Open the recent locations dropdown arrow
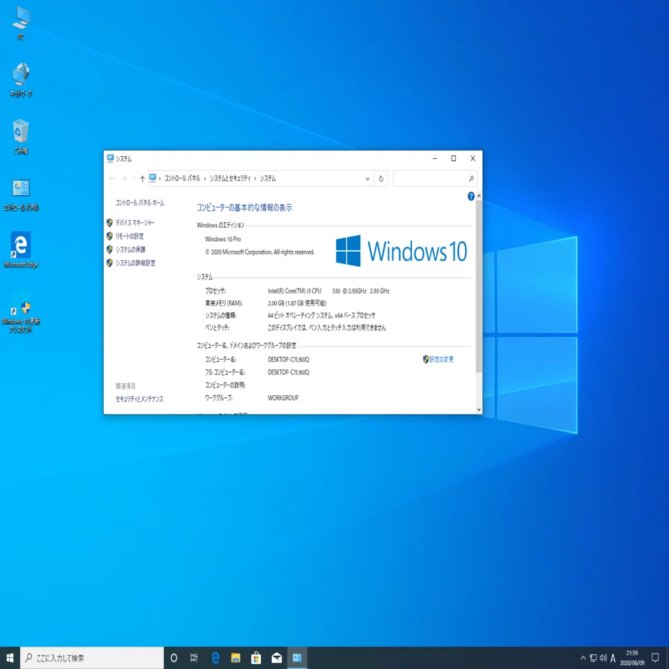 pos(134,179)
